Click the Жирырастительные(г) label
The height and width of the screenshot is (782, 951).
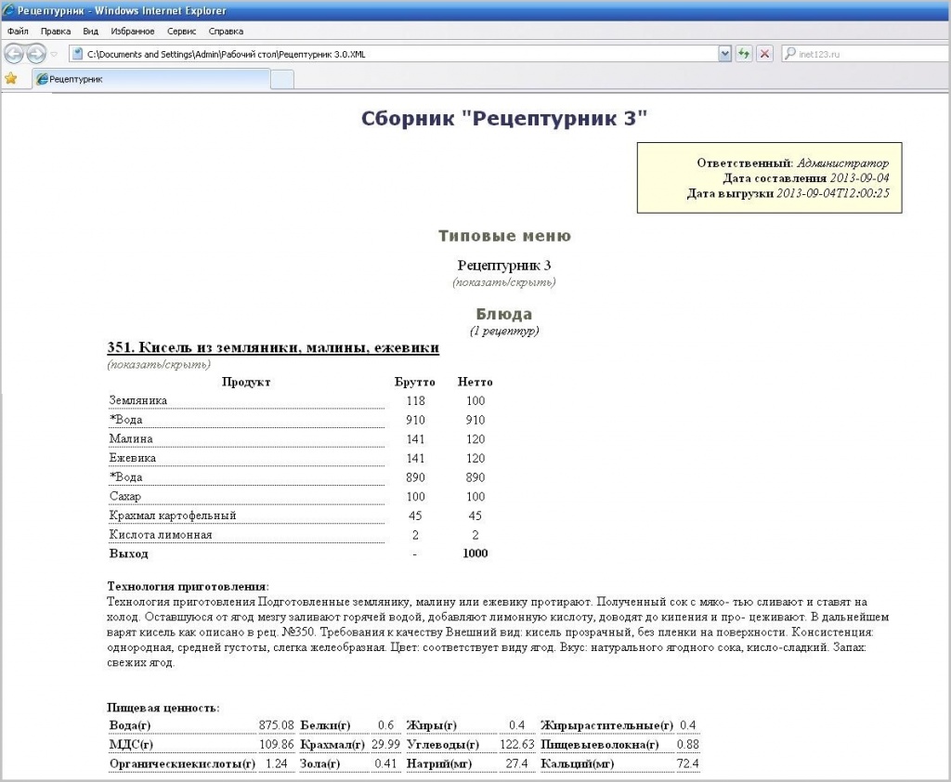[607, 725]
